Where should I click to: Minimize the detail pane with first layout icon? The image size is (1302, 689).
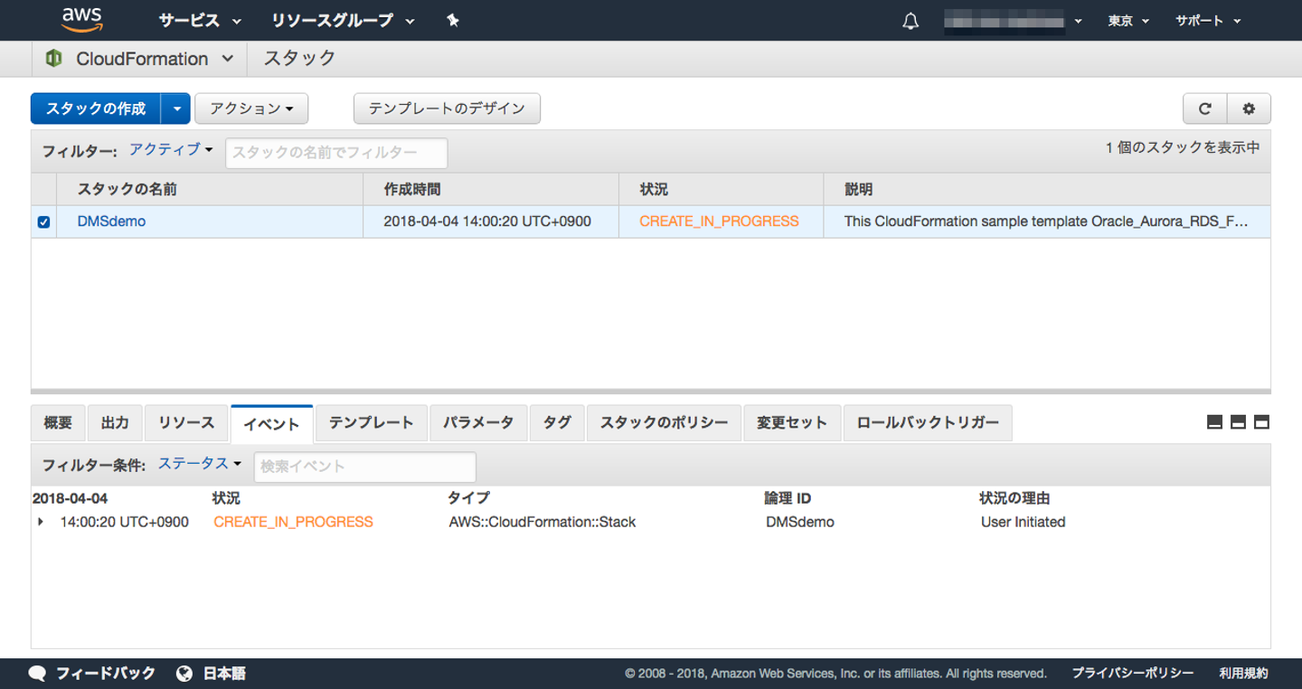[x=1214, y=422]
